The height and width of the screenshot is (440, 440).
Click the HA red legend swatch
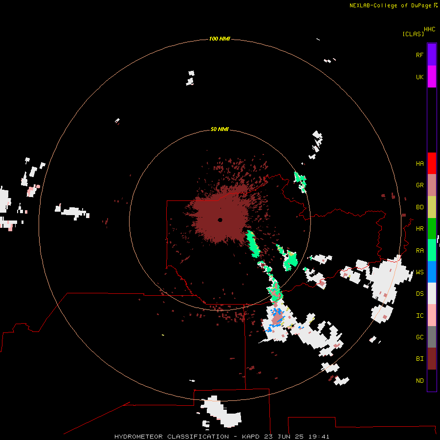(x=432, y=163)
